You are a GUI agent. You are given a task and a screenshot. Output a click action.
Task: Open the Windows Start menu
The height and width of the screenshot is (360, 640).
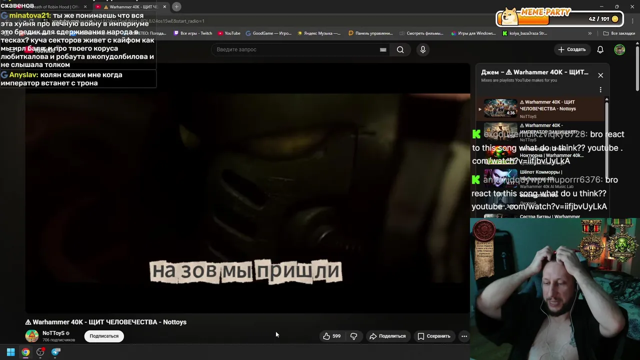click(10, 352)
